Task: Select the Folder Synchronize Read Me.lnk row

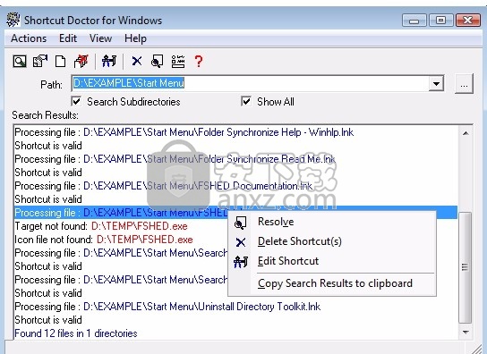Action: pyautogui.click(x=236, y=159)
